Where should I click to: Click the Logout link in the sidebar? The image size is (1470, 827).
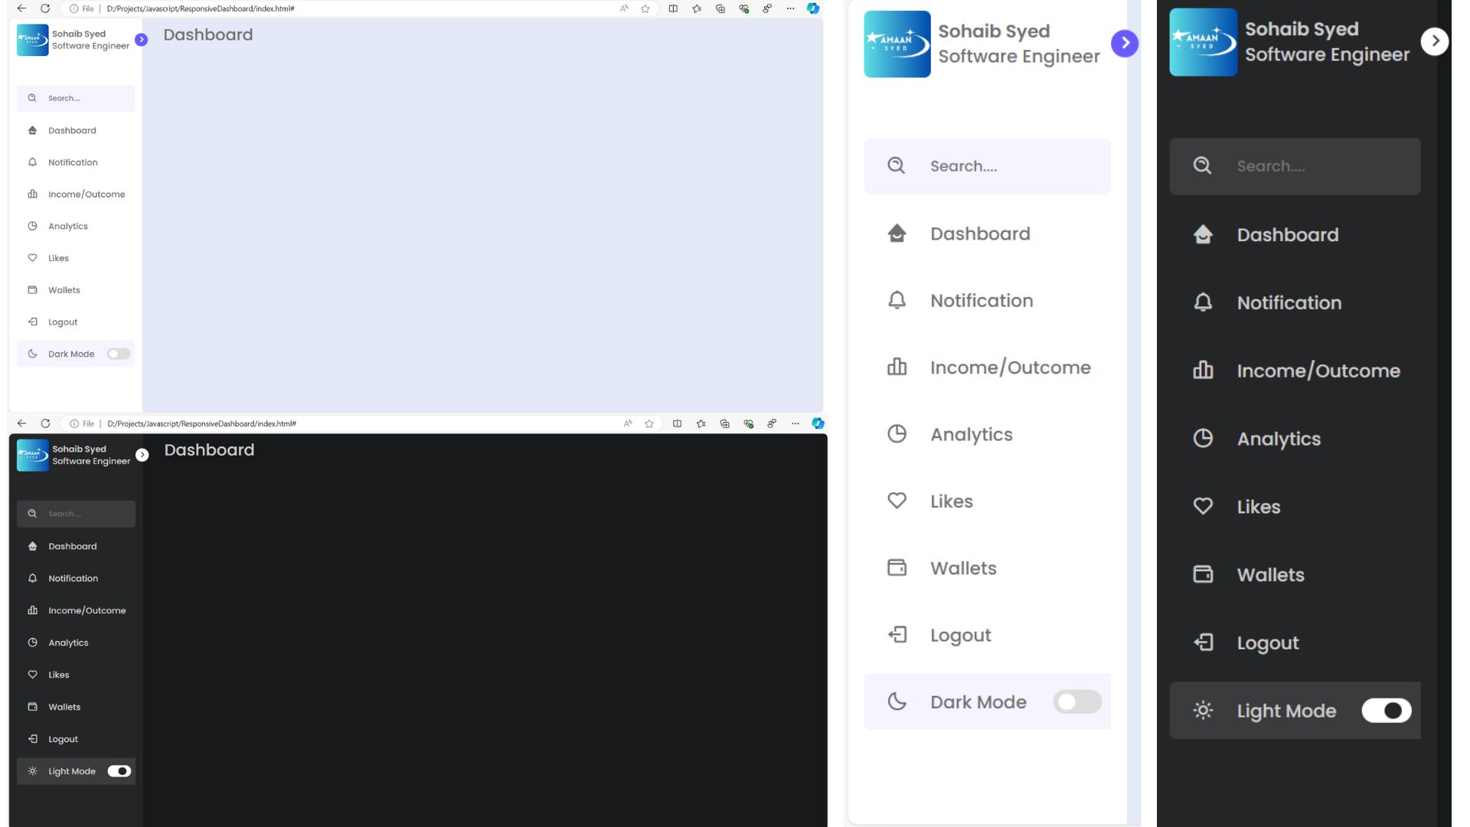pyautogui.click(x=960, y=634)
